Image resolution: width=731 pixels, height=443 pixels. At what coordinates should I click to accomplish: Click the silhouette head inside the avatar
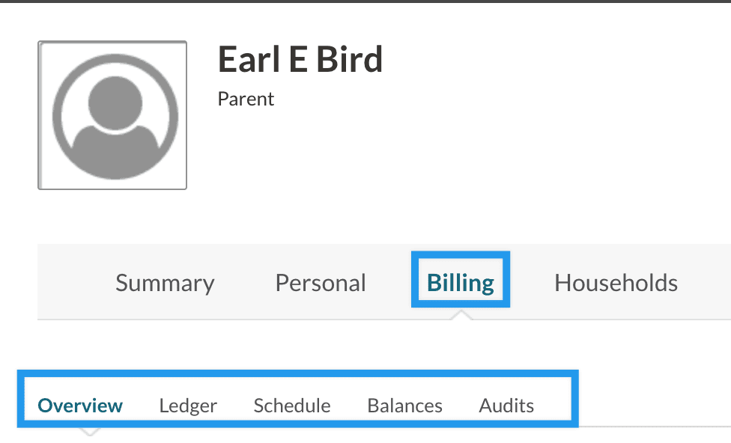(x=115, y=99)
